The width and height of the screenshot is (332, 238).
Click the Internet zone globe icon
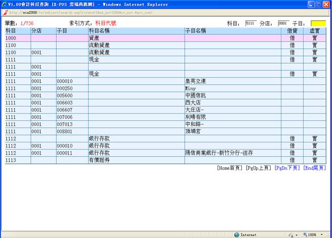click(236, 234)
